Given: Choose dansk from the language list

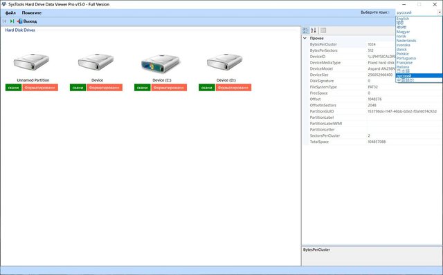Looking at the screenshot, I should point(419,49).
